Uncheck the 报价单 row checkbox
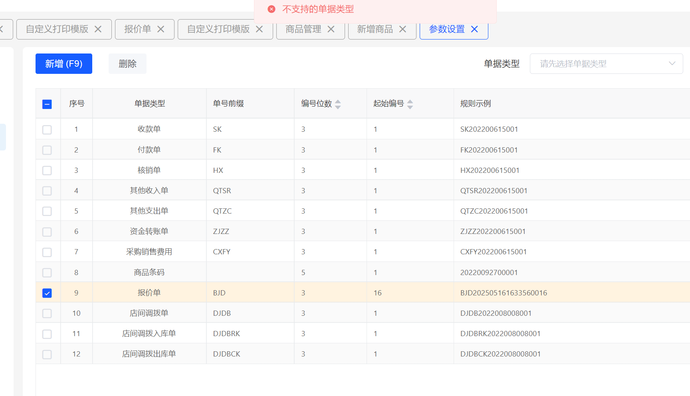Screen dimensions: 690x396 click(47, 293)
